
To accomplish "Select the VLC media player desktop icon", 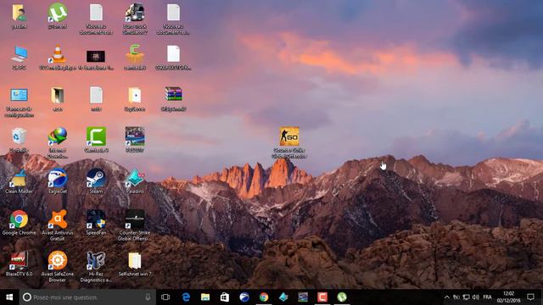I will pos(58,54).
